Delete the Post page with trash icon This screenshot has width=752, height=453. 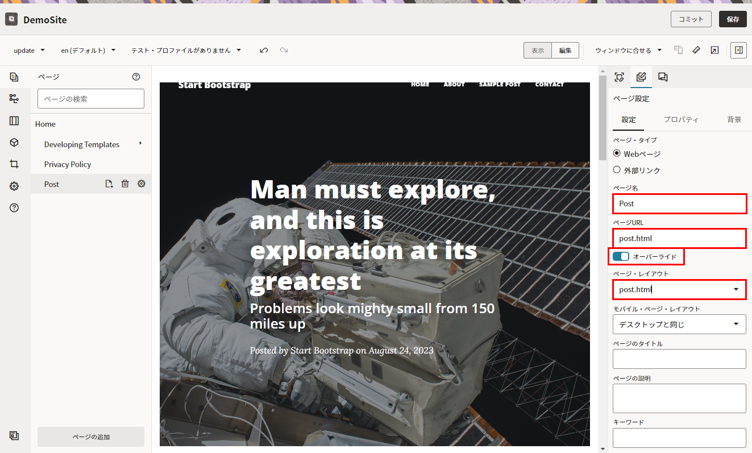coord(125,184)
